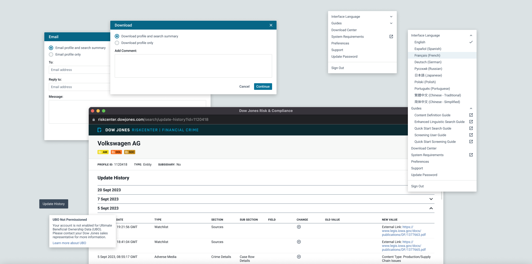
Task: Click the padlock icon in the address bar
Action: pos(94,119)
